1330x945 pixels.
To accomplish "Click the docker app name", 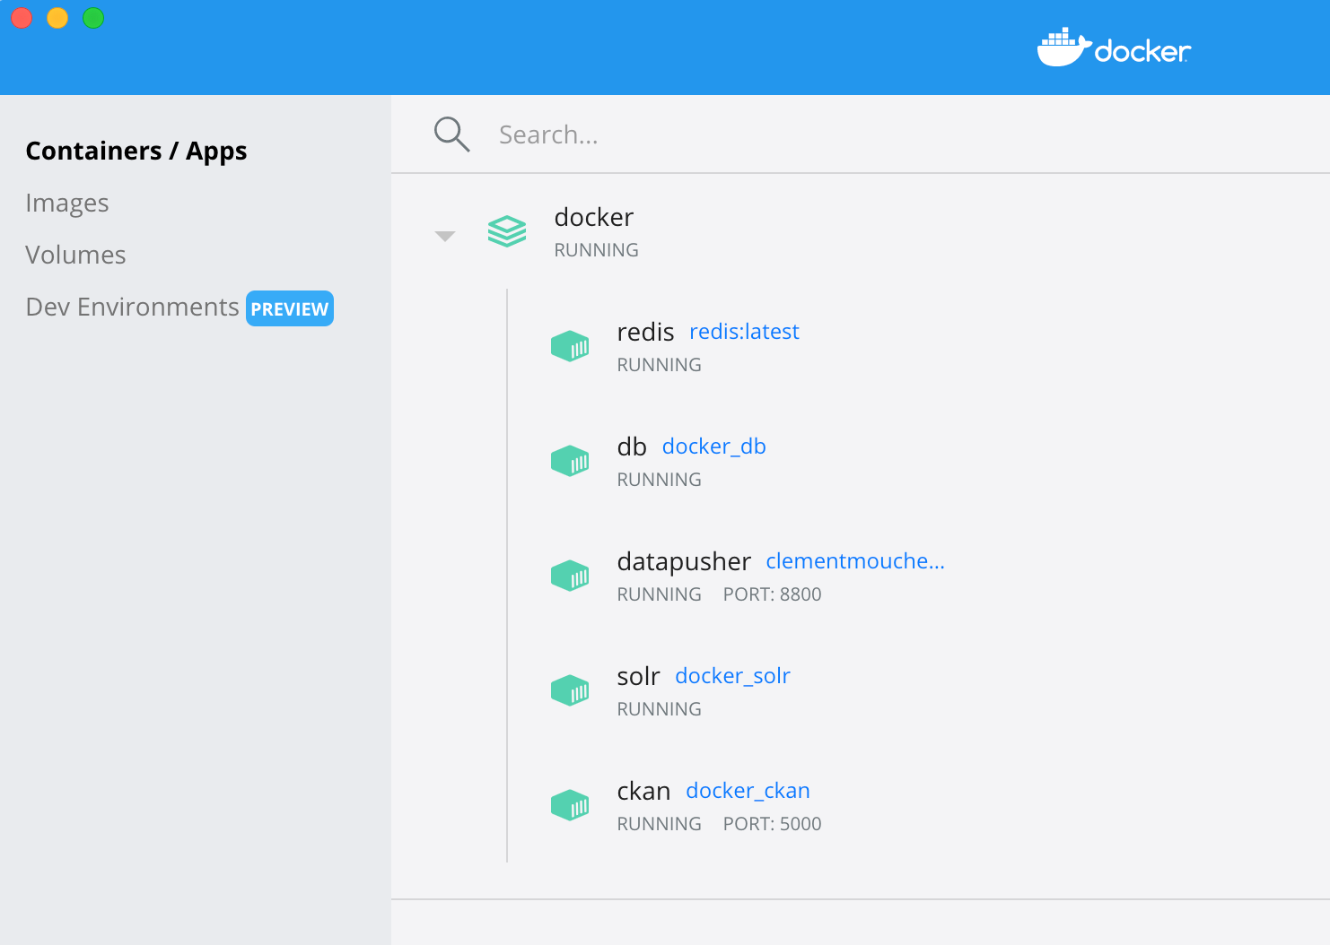I will coord(594,217).
